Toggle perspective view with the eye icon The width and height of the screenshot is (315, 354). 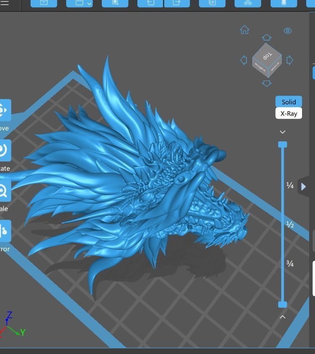tap(287, 31)
